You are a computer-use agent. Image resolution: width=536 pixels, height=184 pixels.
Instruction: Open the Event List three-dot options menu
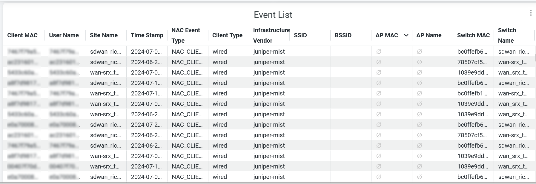pyautogui.click(x=531, y=13)
